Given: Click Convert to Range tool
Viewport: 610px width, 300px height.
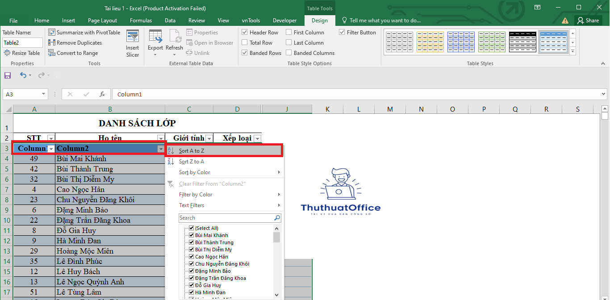Looking at the screenshot, I should tap(73, 53).
